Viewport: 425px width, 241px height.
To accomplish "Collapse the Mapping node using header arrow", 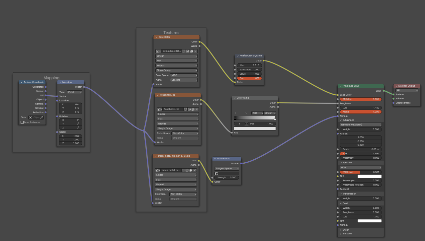I will 60,82.
